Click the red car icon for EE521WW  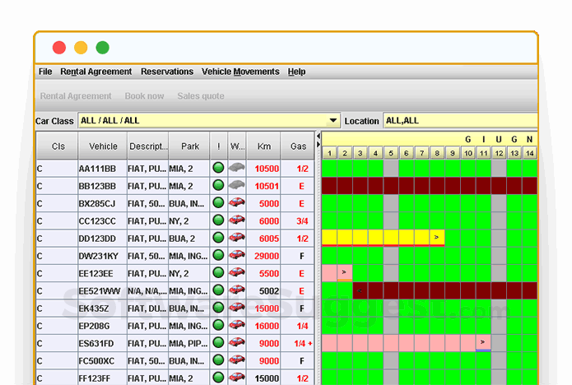pos(237,290)
